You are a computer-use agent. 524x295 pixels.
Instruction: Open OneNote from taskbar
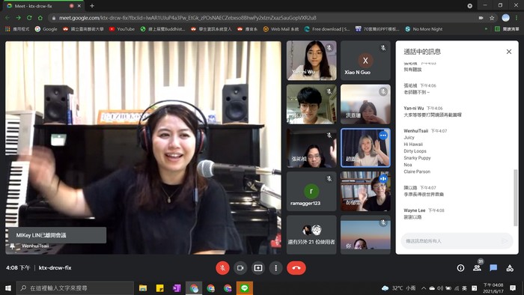pyautogui.click(x=177, y=288)
